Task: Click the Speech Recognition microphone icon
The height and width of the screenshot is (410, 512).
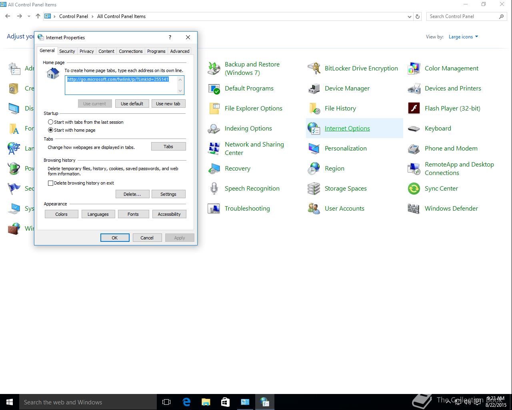Action: tap(214, 189)
